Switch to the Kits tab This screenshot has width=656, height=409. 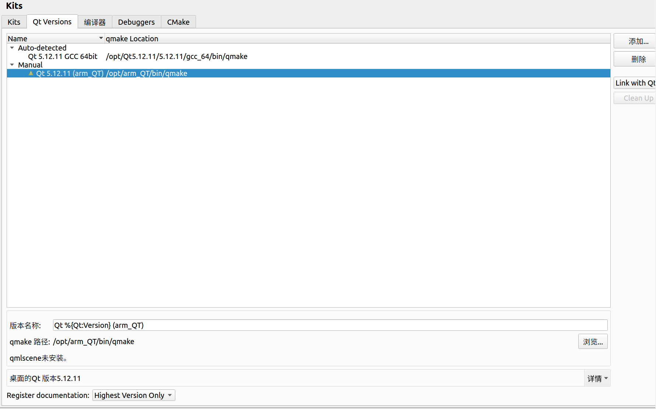[14, 22]
